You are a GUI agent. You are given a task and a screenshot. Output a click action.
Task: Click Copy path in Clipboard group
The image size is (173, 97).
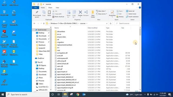[57, 14]
